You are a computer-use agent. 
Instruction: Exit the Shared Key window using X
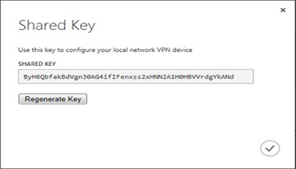coord(283,10)
